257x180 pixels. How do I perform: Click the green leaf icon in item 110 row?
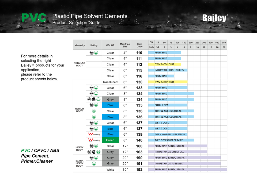[x=96, y=53]
